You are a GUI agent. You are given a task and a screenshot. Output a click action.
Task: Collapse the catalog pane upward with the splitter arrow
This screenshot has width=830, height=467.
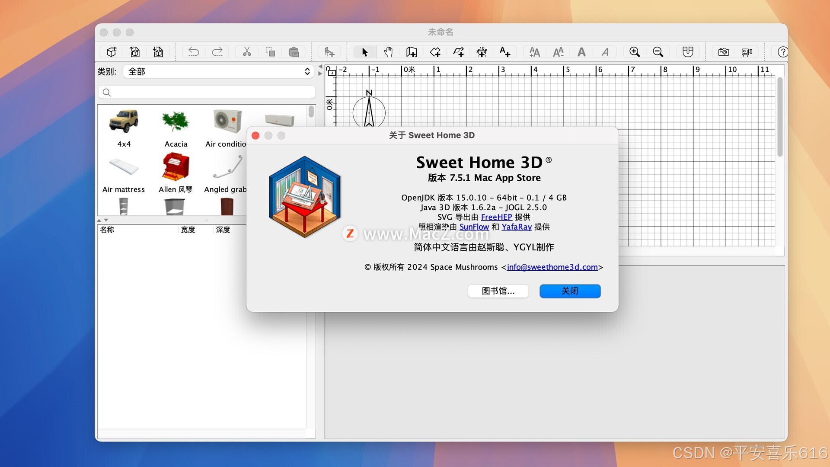click(99, 220)
